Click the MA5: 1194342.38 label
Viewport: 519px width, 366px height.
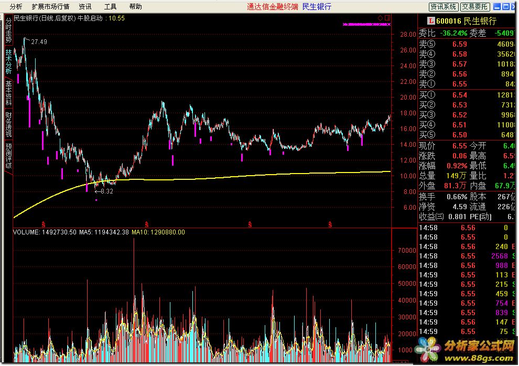coord(104,232)
